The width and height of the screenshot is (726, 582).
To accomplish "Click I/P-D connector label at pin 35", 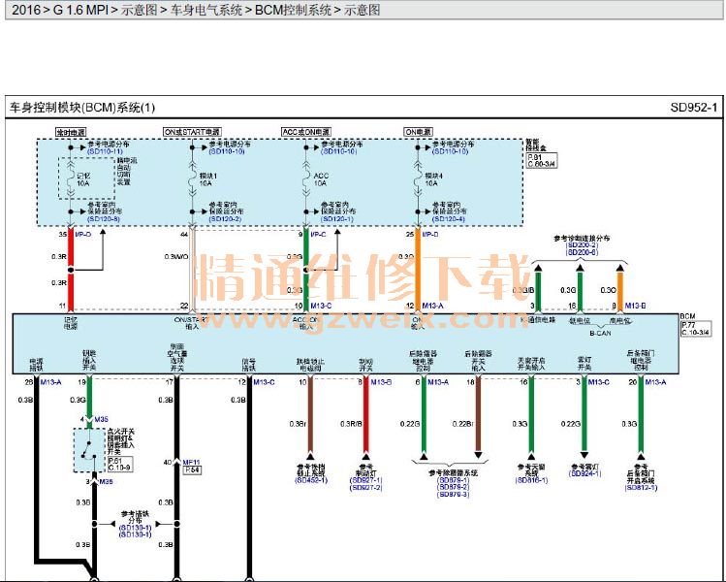I will pos(83,235).
